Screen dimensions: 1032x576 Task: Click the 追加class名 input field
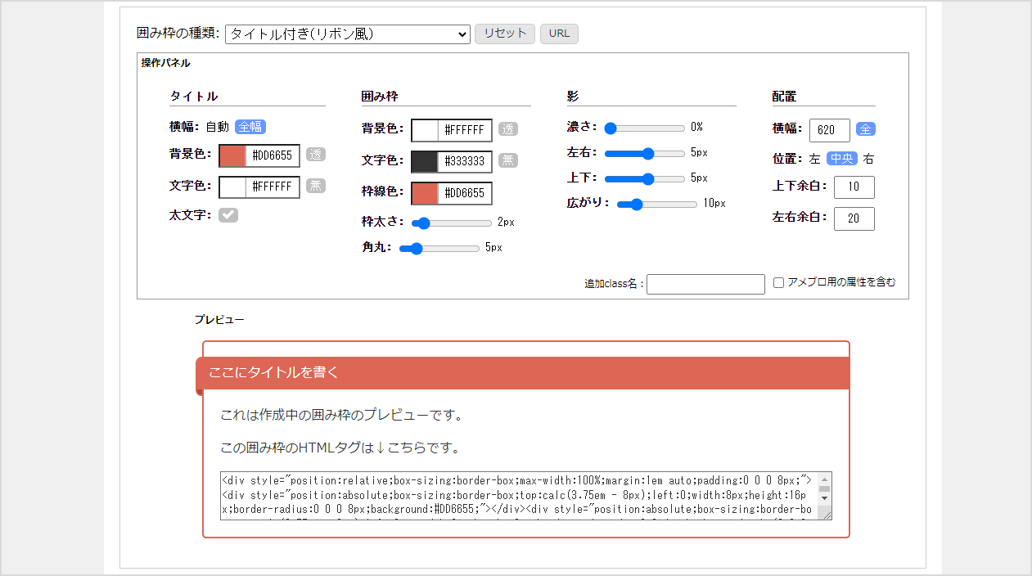(x=705, y=284)
